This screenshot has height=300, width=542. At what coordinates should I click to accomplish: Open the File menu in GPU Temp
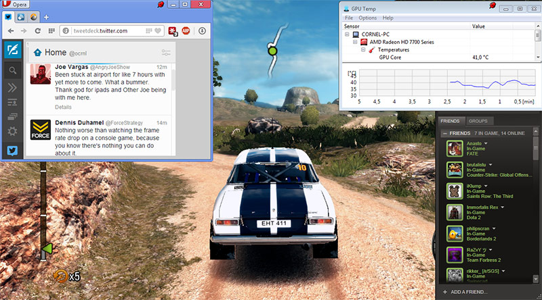click(349, 18)
